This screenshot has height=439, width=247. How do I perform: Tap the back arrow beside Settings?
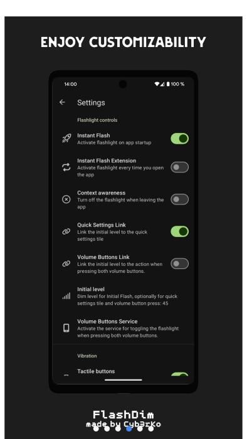[x=62, y=102]
